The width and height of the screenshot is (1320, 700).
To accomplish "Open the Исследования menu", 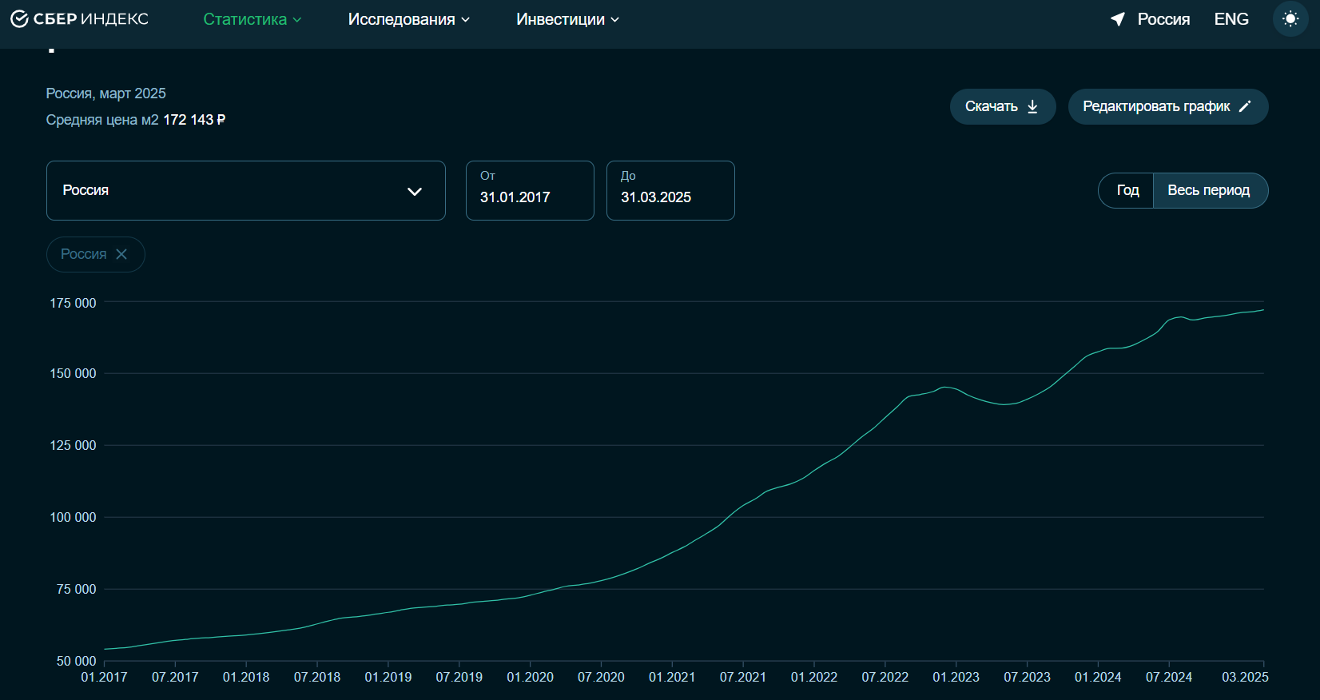I will point(408,19).
